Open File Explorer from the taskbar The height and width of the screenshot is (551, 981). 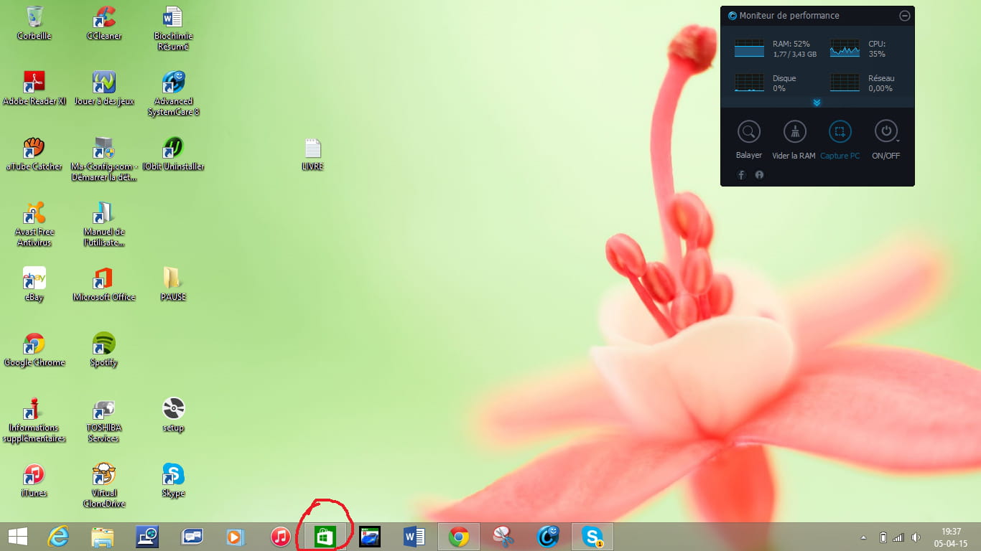pyautogui.click(x=103, y=537)
